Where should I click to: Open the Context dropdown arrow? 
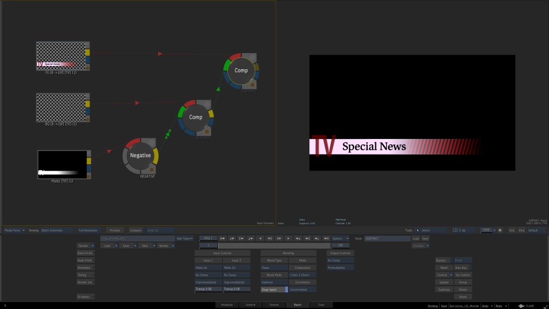coord(451,275)
